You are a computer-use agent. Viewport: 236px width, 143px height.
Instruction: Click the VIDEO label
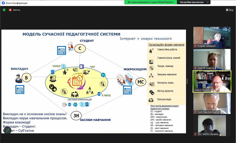[x=57, y=66]
